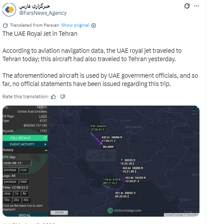Click the ROJ009 aircraft on the map
209x224 pixels.
tap(101, 143)
